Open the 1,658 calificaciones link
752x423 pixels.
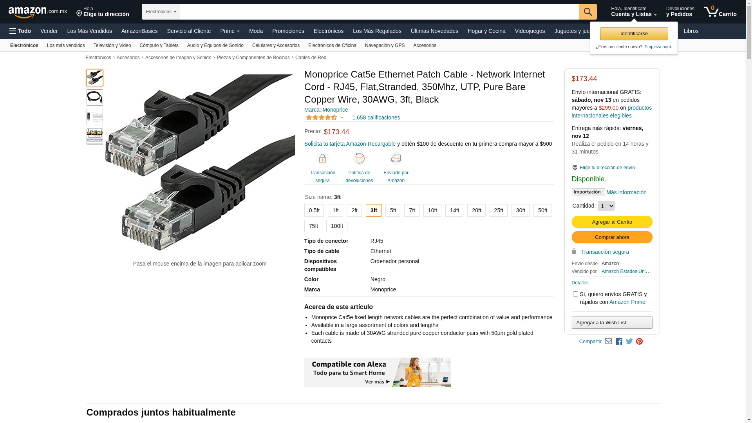(376, 117)
